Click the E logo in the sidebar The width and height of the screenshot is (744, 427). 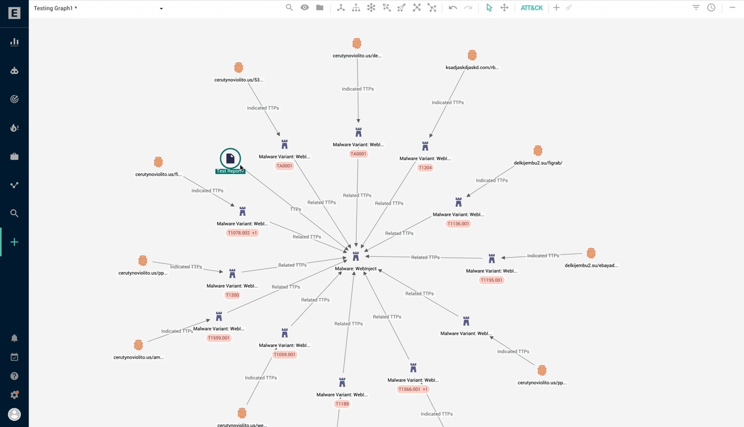point(15,13)
